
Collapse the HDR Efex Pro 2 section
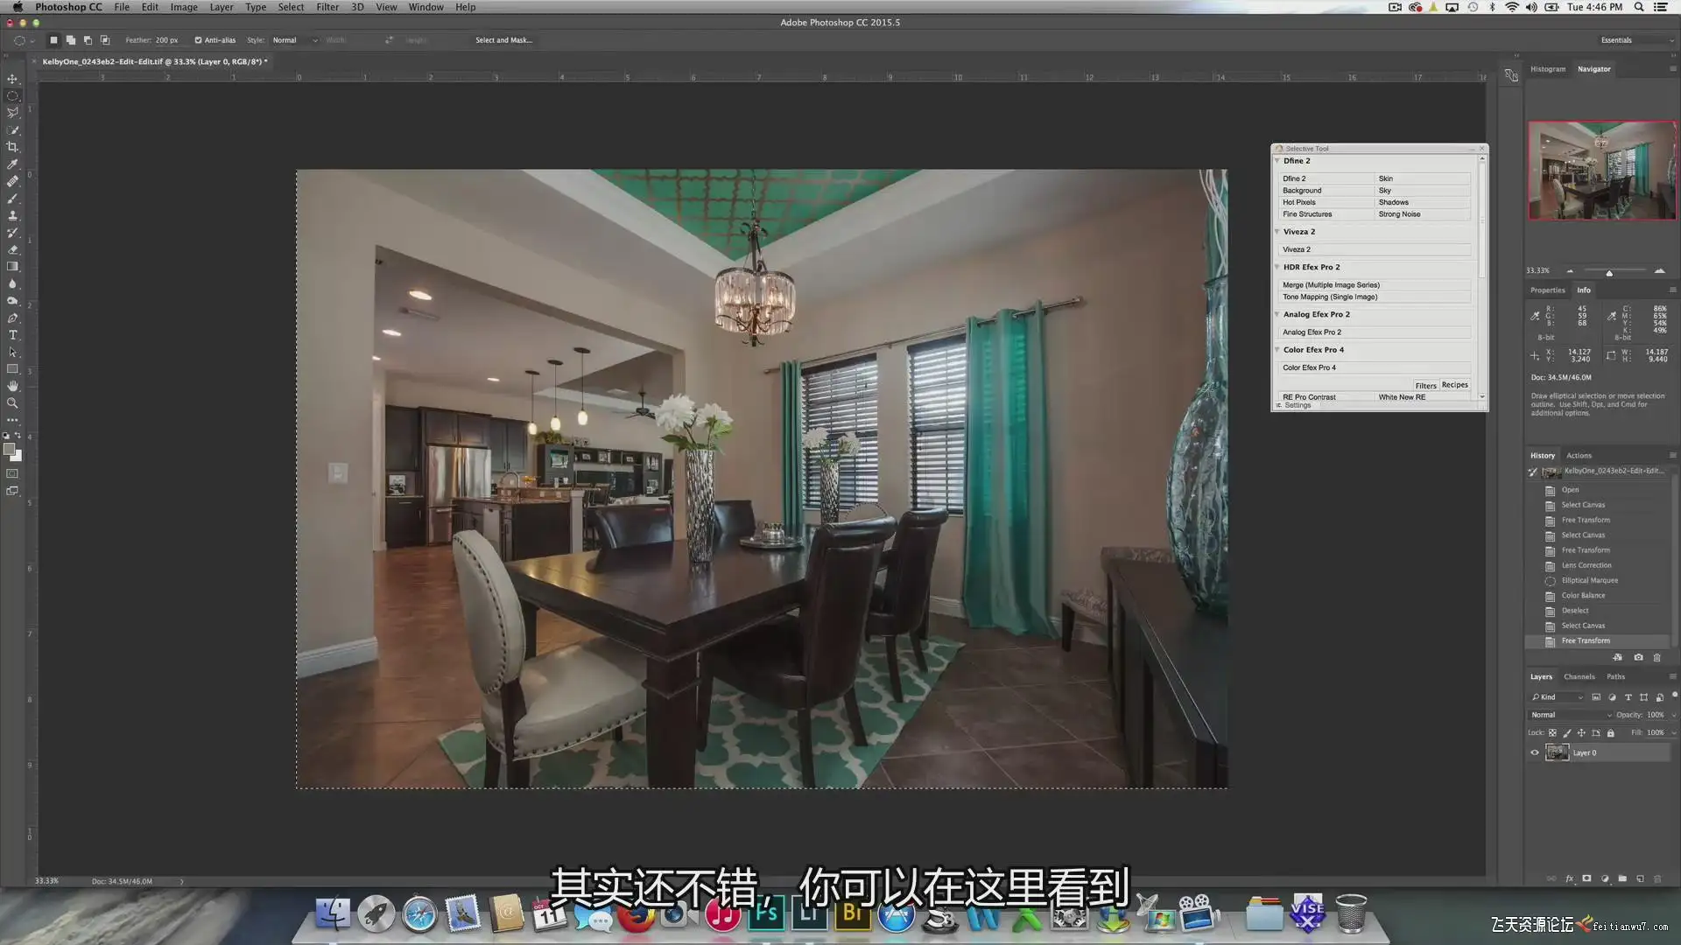pos(1277,267)
